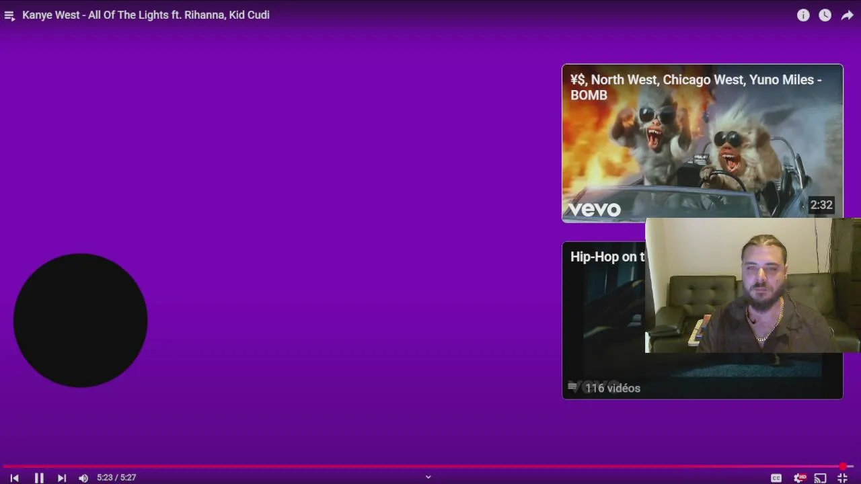Click the 2:32 duration badge

[821, 205]
